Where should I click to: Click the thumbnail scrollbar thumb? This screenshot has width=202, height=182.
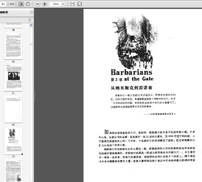(x=31, y=44)
